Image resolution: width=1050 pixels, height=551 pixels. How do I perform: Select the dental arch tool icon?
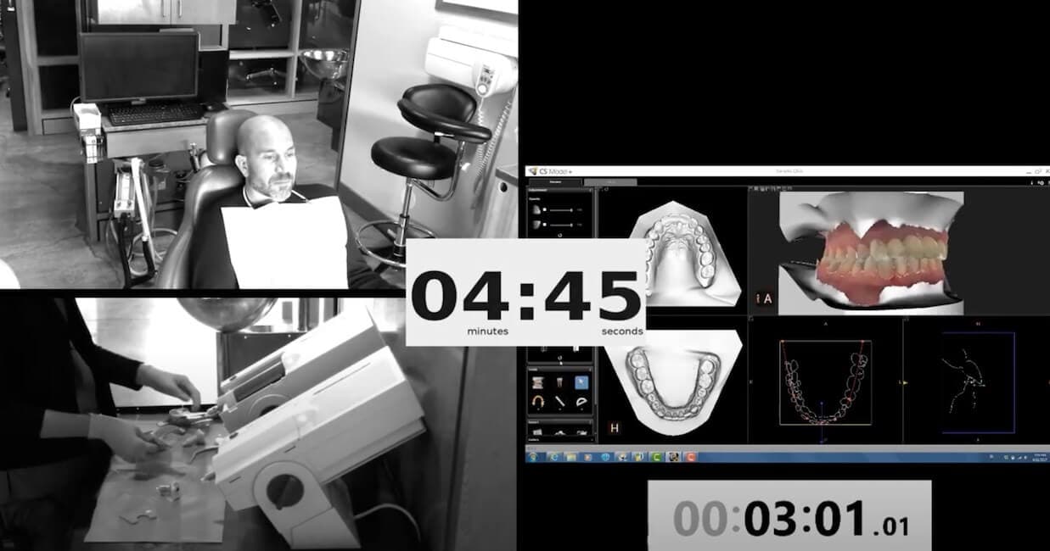click(538, 402)
